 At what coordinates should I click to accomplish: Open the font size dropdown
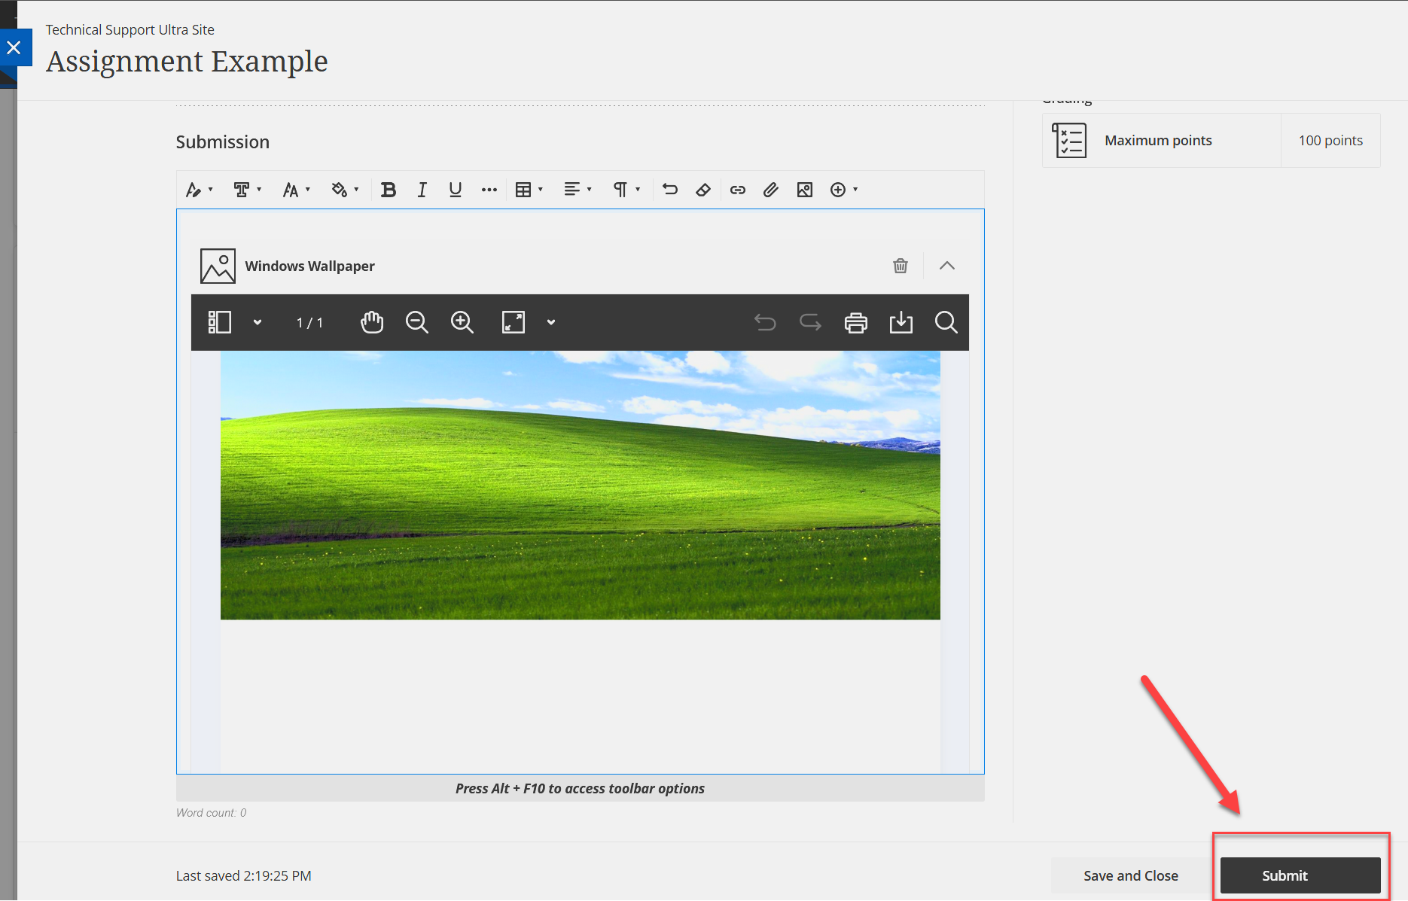[x=296, y=190]
